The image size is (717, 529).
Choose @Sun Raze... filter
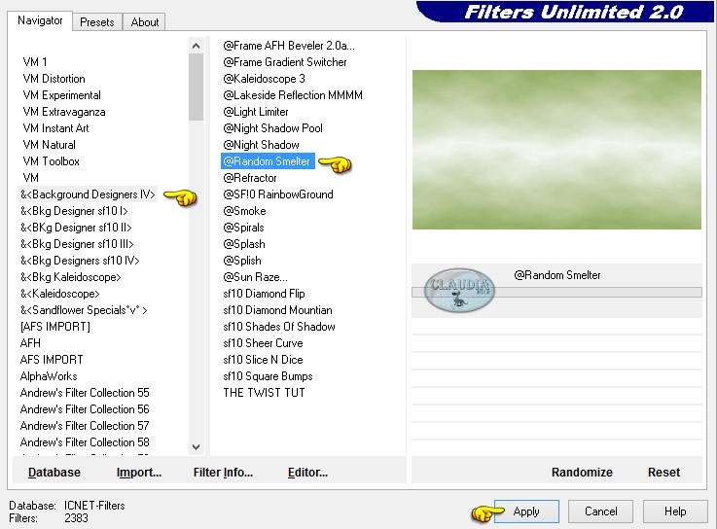tap(255, 276)
